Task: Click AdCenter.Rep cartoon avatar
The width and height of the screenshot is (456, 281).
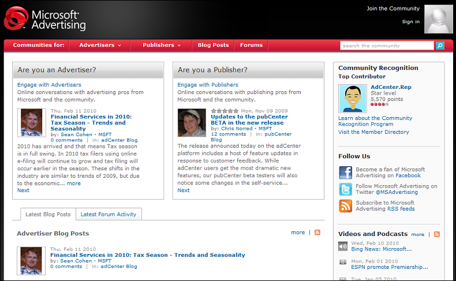Action: pos(353,99)
